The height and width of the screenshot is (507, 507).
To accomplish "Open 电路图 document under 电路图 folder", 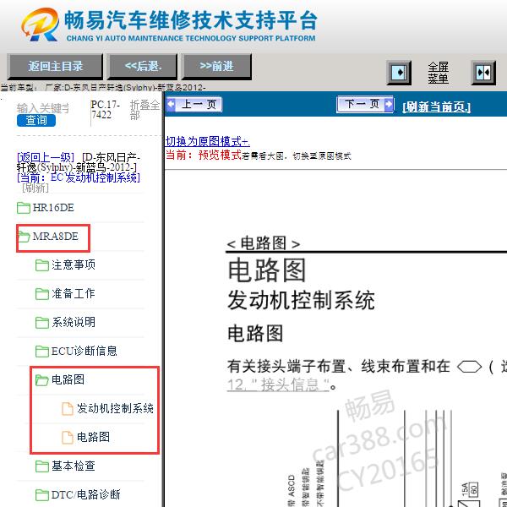I will point(93,437).
